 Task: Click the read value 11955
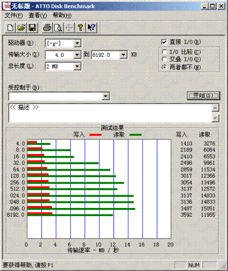click(x=208, y=215)
